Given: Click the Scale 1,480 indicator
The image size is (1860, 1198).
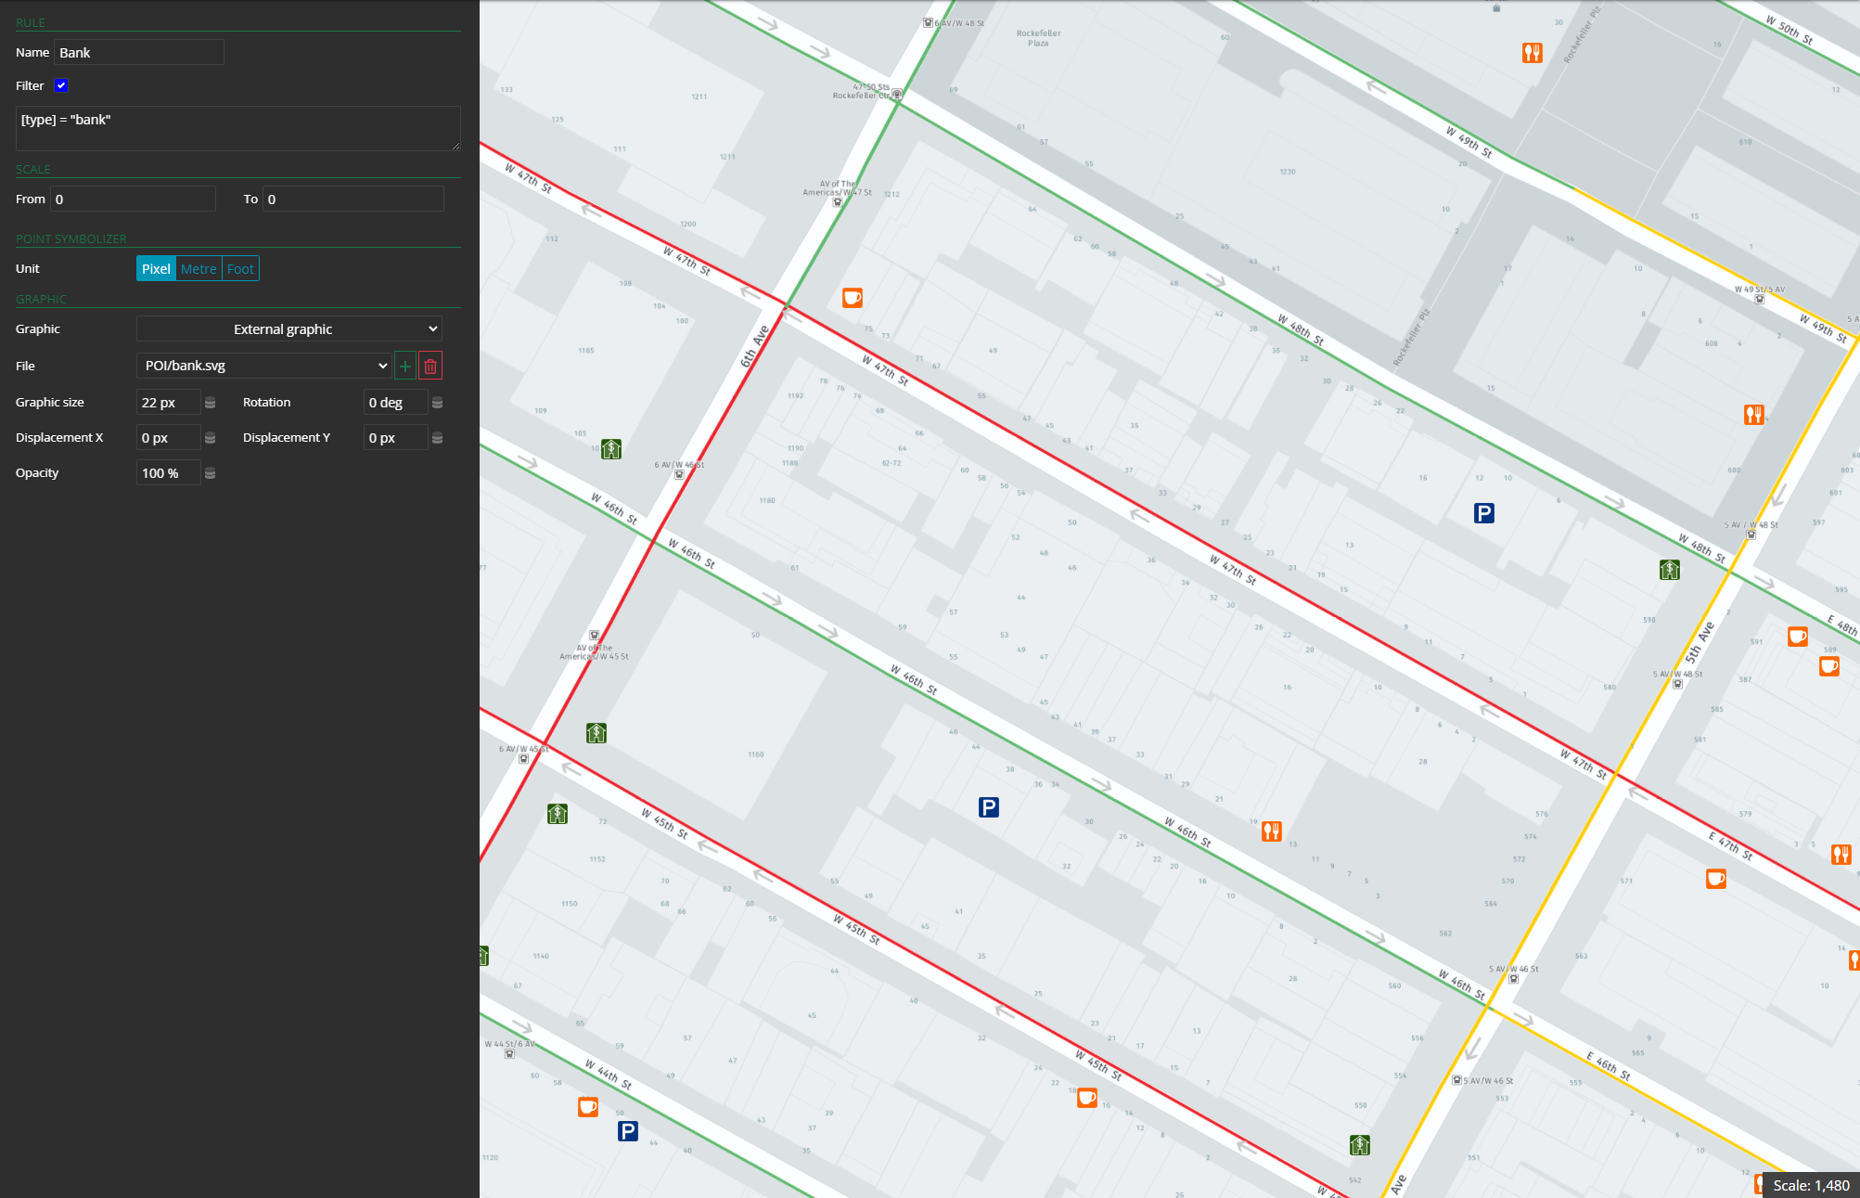Looking at the screenshot, I should pyautogui.click(x=1810, y=1185).
